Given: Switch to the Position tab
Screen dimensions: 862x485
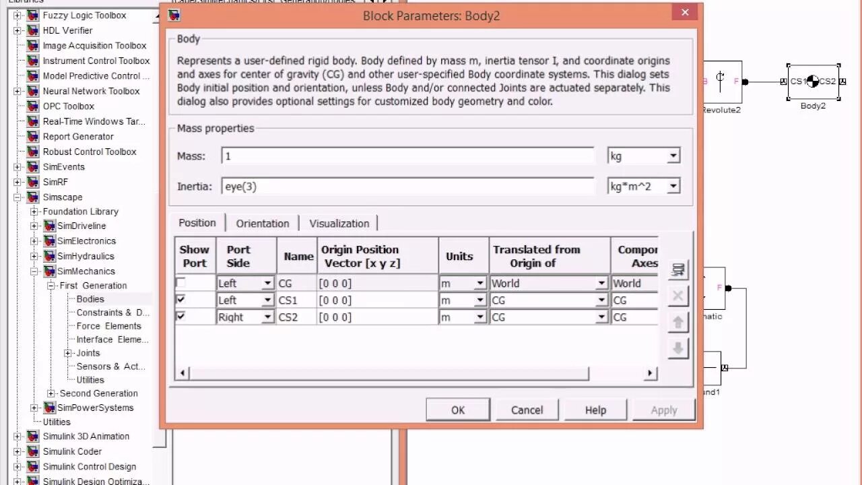Looking at the screenshot, I should tap(197, 223).
